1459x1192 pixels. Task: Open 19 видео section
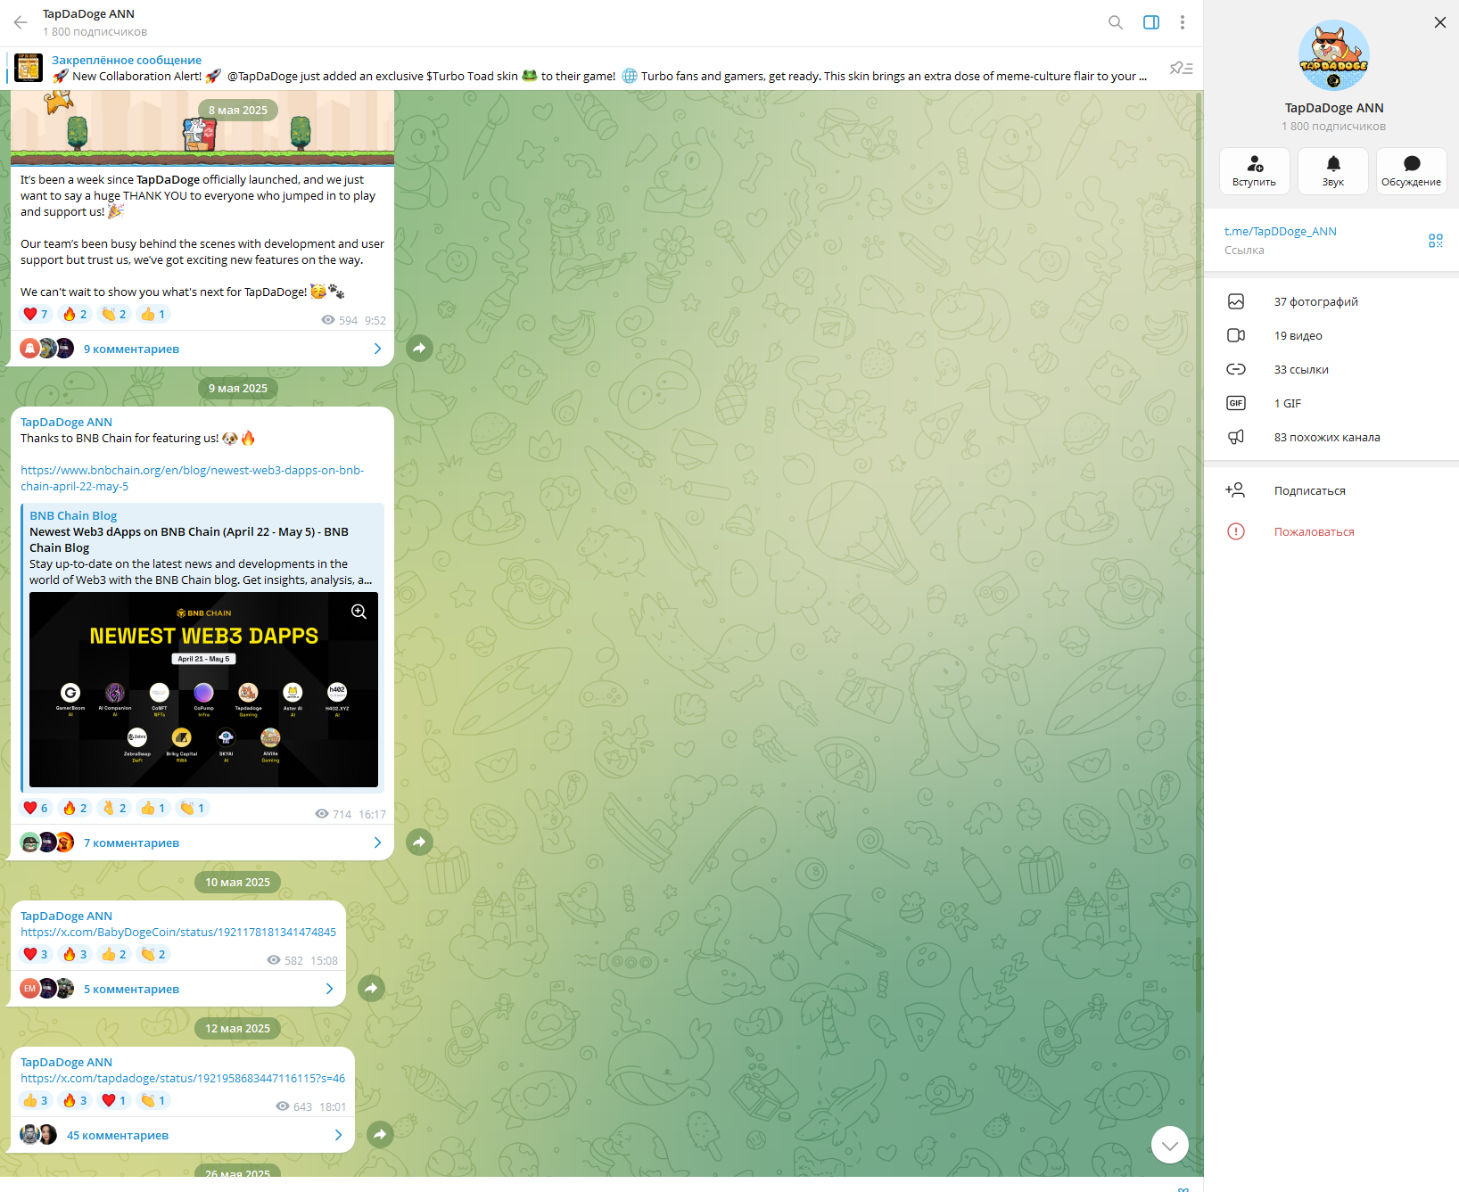tap(1331, 336)
